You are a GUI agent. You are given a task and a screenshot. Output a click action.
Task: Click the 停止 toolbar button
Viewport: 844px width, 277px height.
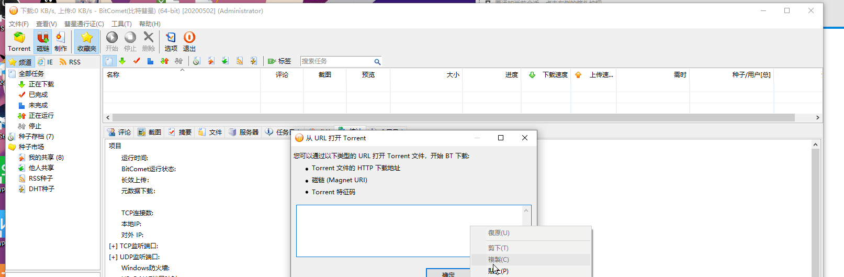130,41
